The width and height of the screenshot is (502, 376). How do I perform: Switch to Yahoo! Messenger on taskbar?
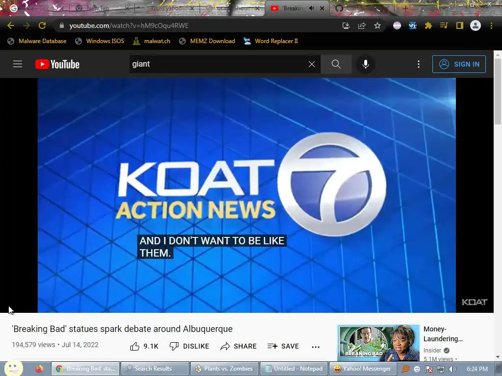pyautogui.click(x=363, y=369)
